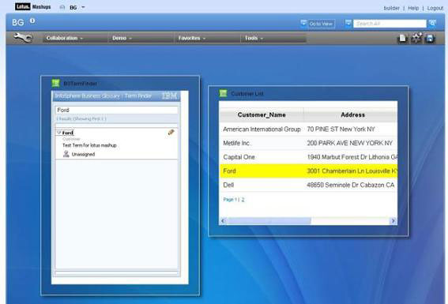Click address 70 PINE ST New York NY
This screenshot has height=304, width=448.
coord(341,129)
